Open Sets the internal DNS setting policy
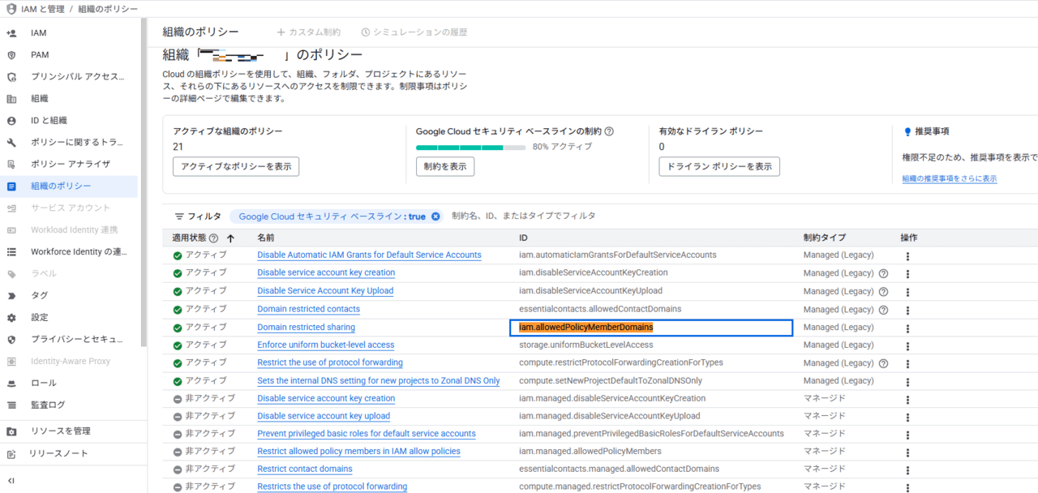 click(379, 381)
